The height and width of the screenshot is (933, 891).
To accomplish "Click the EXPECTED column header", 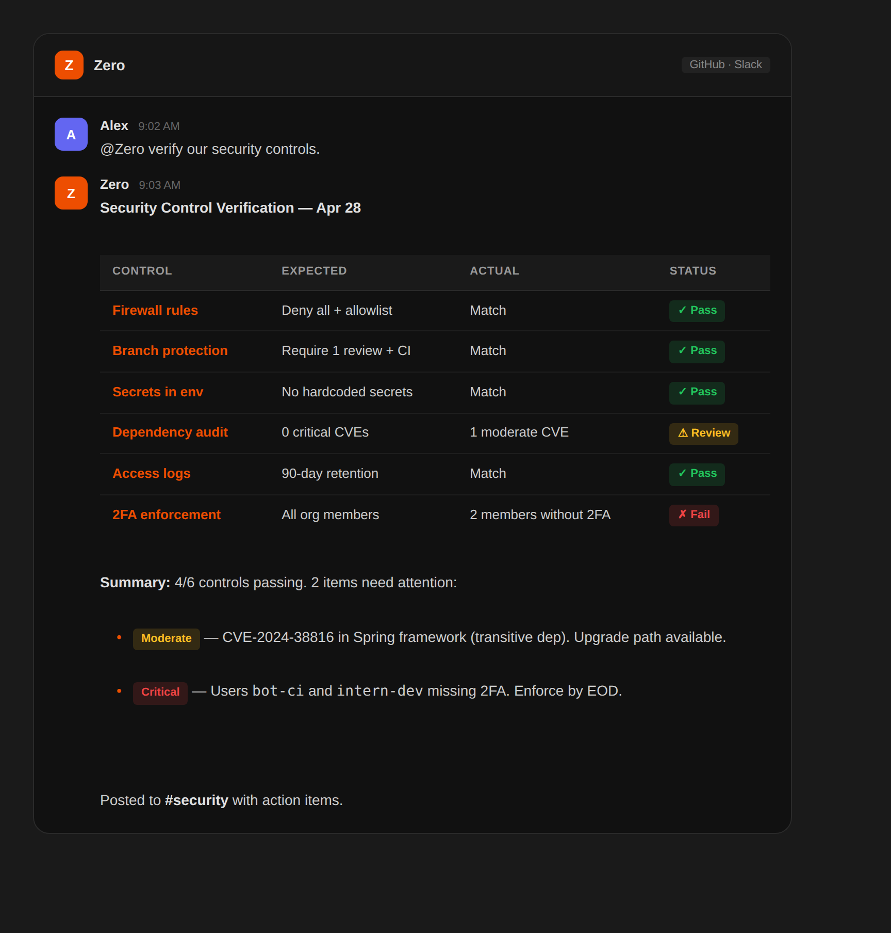I will [x=314, y=271].
